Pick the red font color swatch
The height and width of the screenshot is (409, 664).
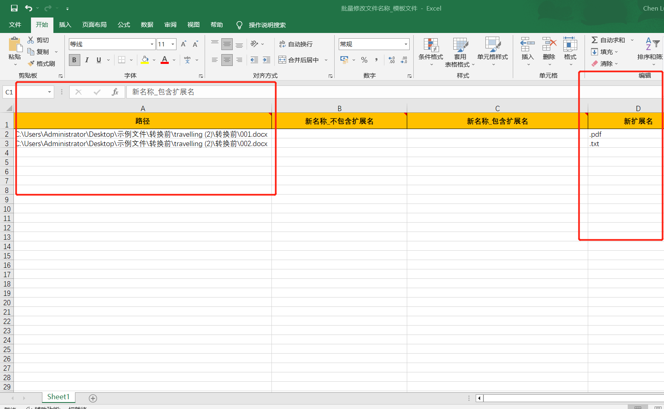click(x=164, y=63)
